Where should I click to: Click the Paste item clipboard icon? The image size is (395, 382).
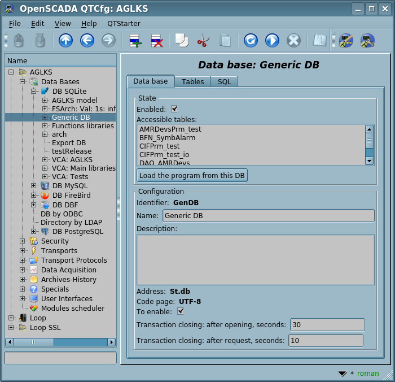(x=225, y=40)
